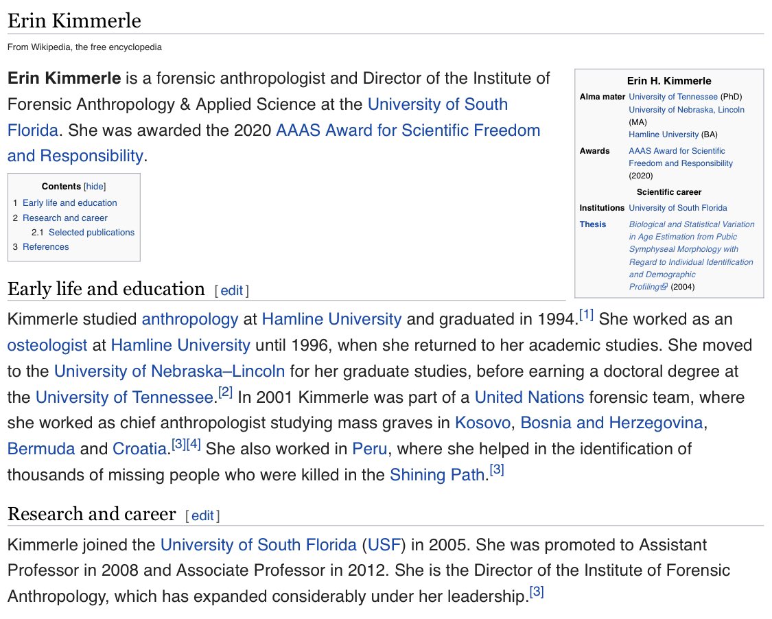This screenshot has width=772, height=619.
Task: Open citation [1] after 1994
Action: tap(587, 315)
